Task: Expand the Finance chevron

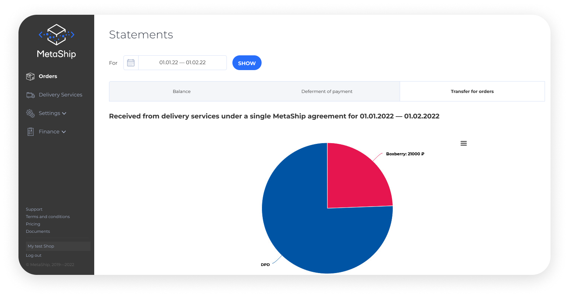Action: pos(64,132)
